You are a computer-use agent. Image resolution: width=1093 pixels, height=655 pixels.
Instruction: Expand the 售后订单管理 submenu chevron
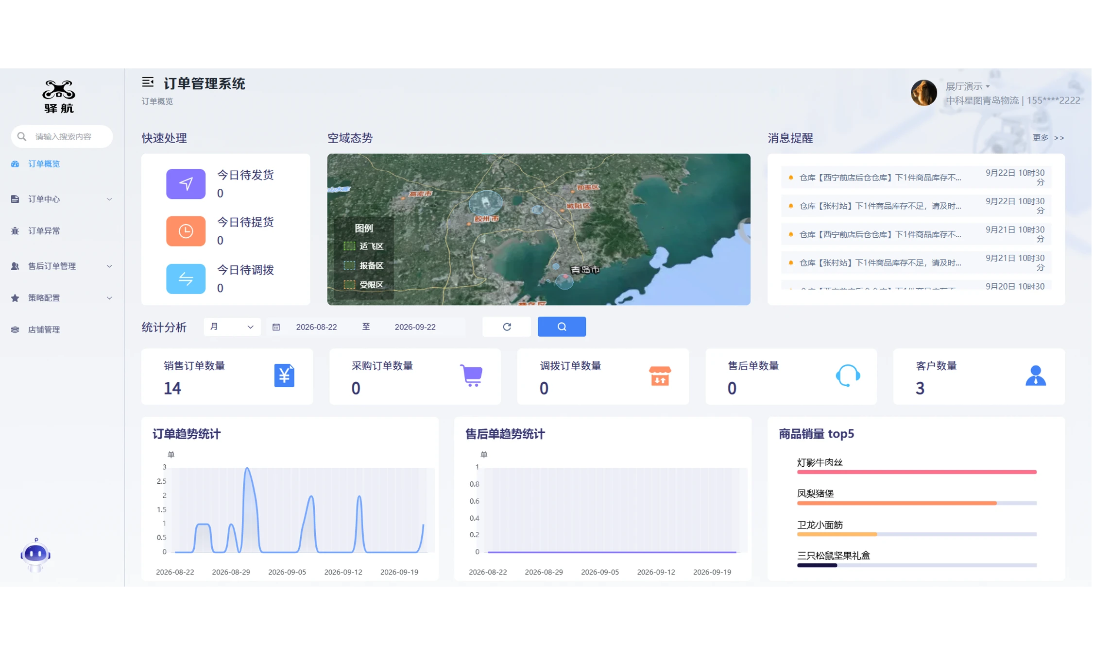pos(109,266)
